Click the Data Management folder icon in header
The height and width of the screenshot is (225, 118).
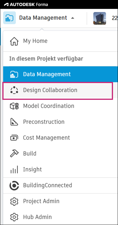(x=9, y=18)
